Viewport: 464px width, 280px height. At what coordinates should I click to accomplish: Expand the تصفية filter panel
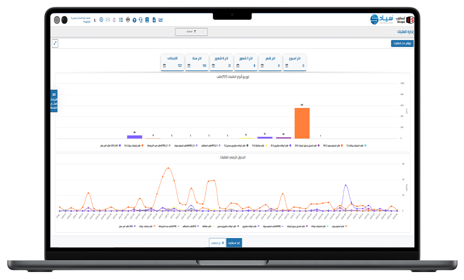coord(191,32)
